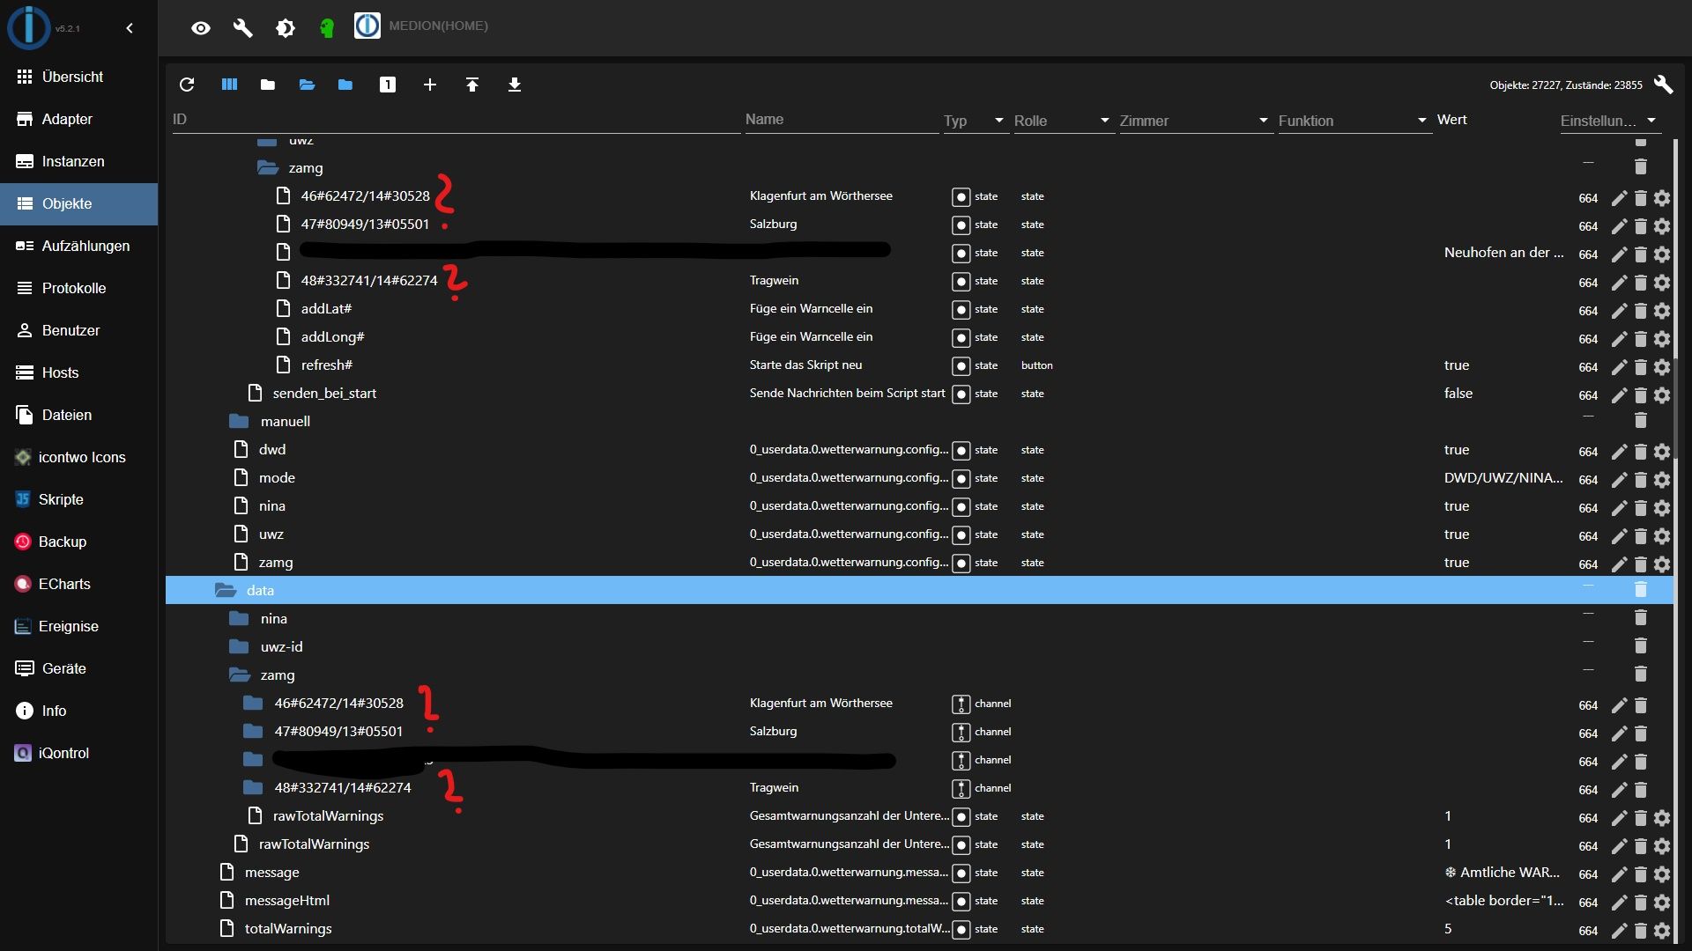Open object browser wrench settings at right
The height and width of the screenshot is (951, 1692).
1663,85
